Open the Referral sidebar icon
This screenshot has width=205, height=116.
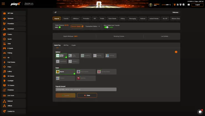click(x=4, y=101)
